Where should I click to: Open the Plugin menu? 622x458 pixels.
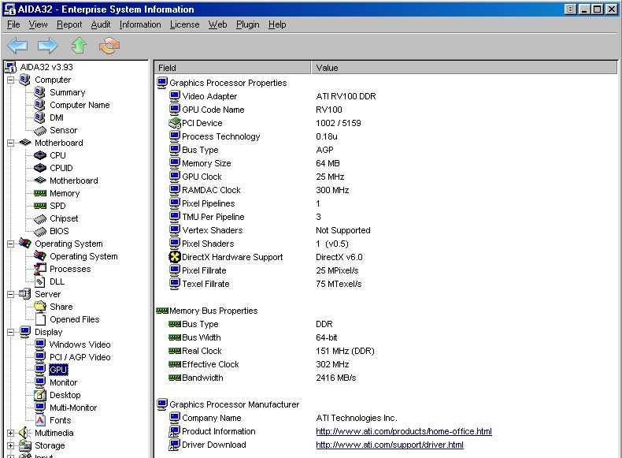tap(247, 24)
